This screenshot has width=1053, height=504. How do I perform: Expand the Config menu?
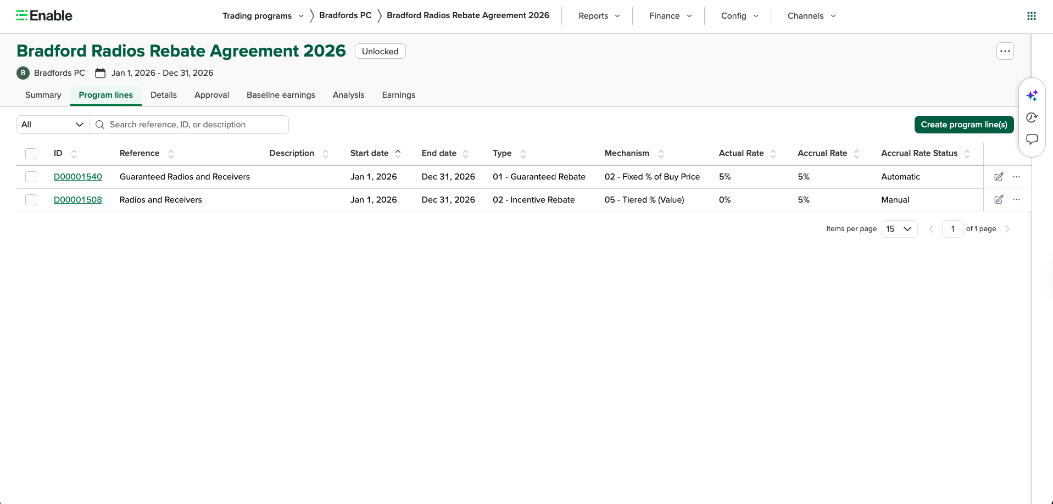point(739,16)
